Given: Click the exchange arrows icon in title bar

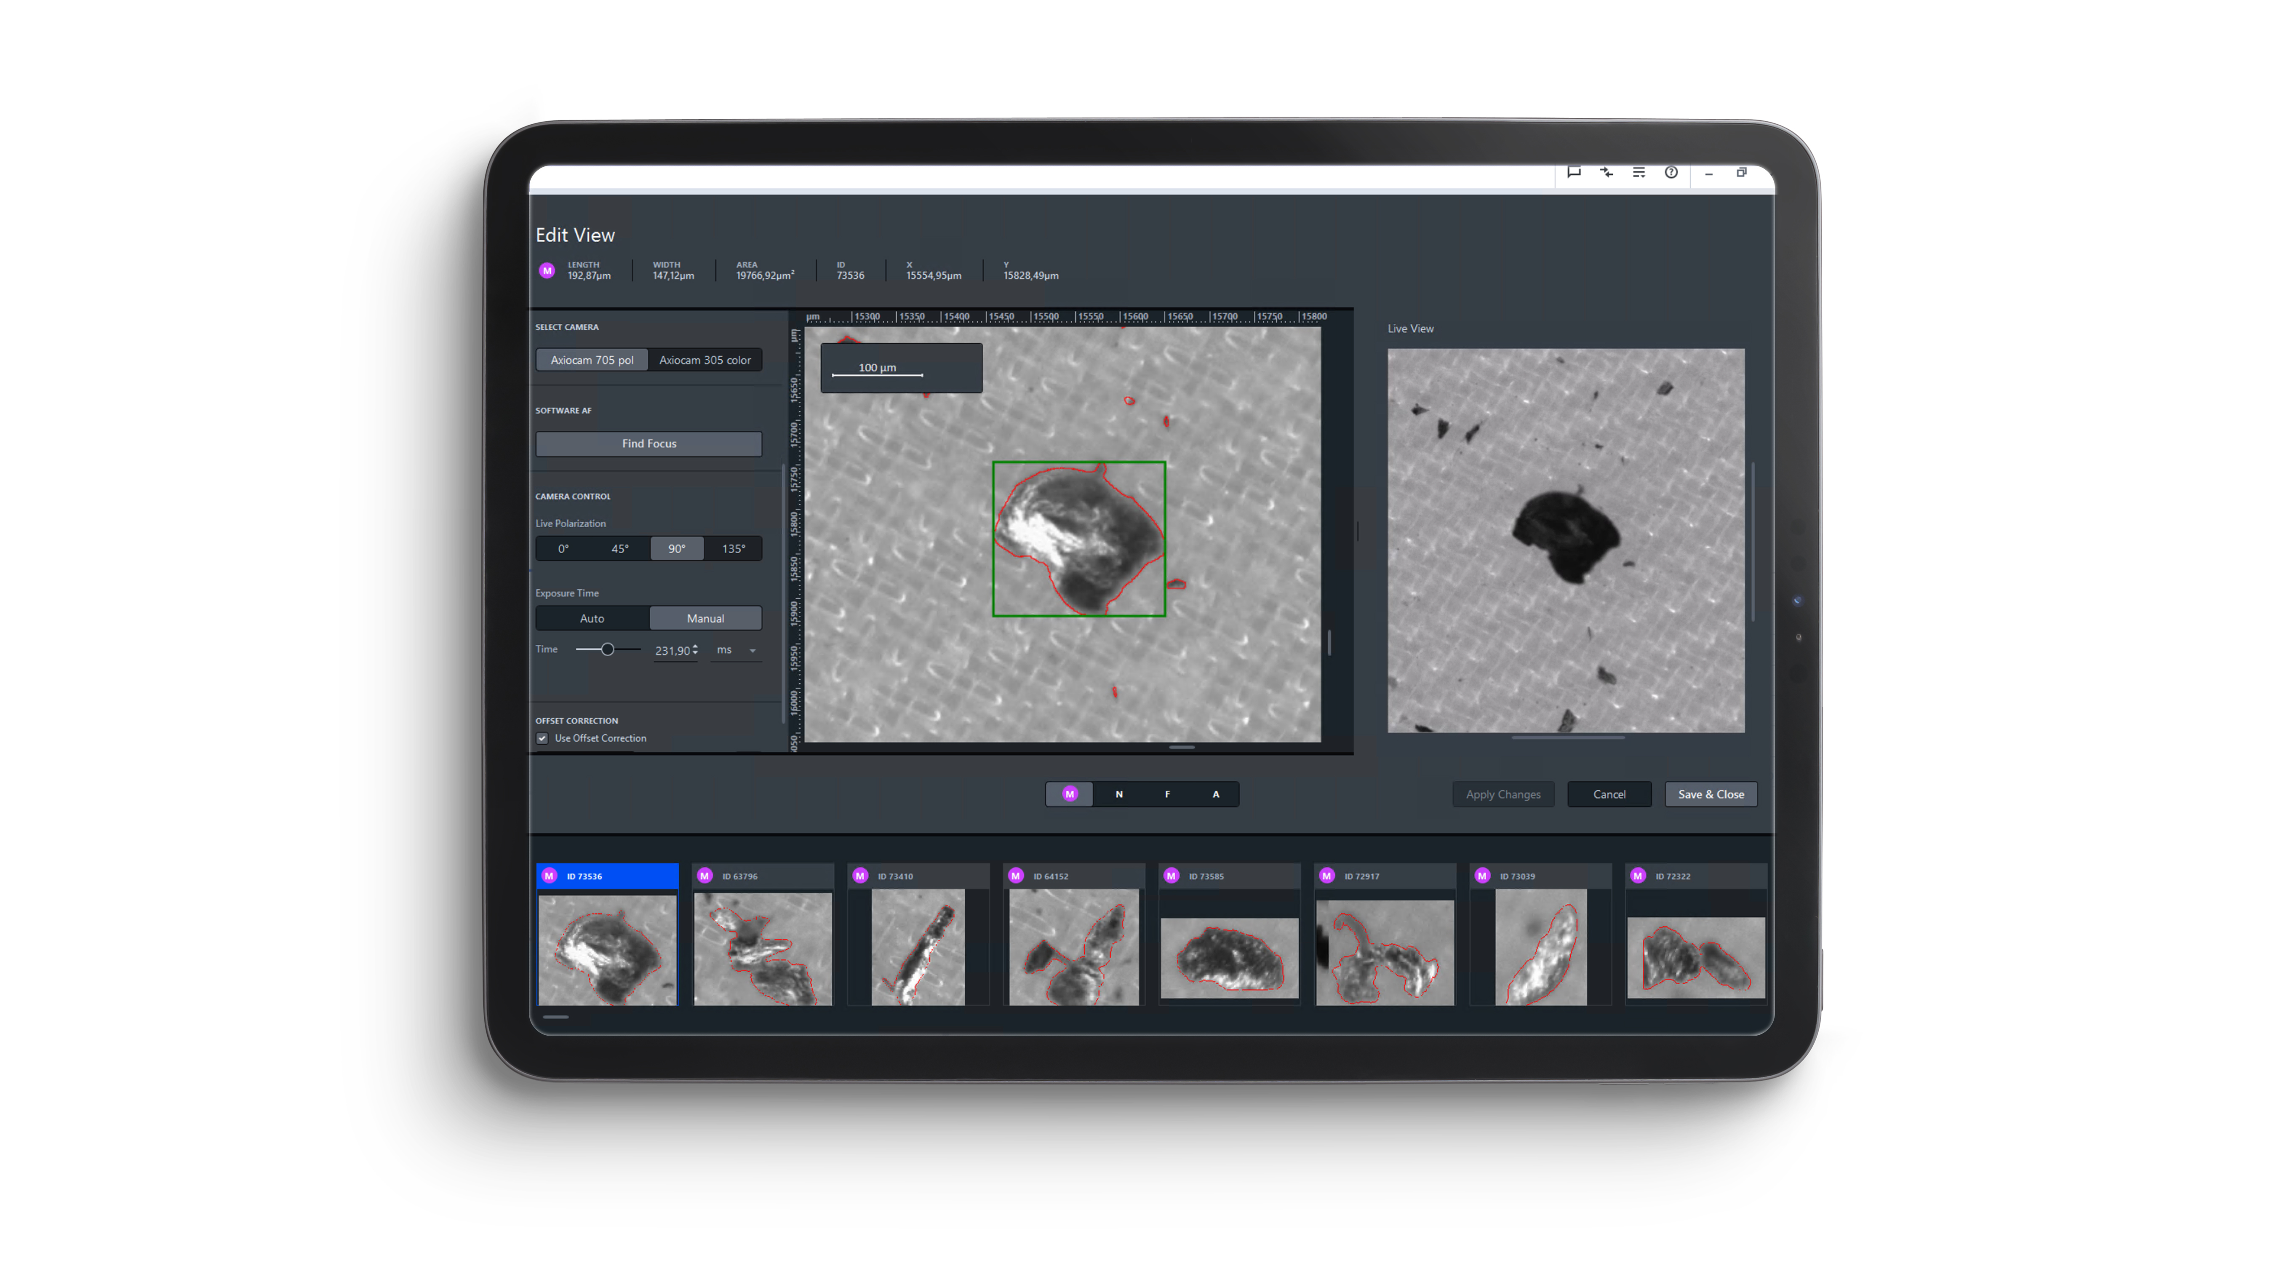Looking at the screenshot, I should click(x=1606, y=173).
